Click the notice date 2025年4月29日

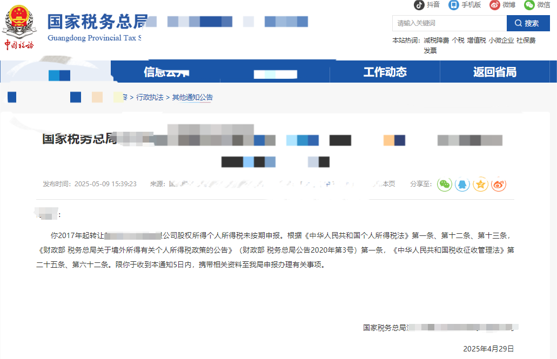coord(488,349)
